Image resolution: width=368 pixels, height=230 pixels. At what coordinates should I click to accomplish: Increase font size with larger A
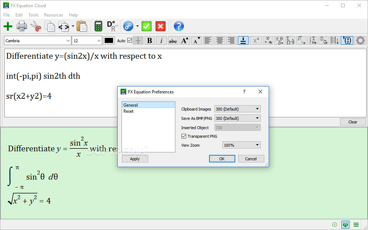pos(185,40)
